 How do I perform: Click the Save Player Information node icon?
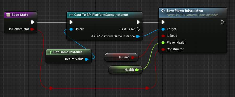(x=163, y=11)
